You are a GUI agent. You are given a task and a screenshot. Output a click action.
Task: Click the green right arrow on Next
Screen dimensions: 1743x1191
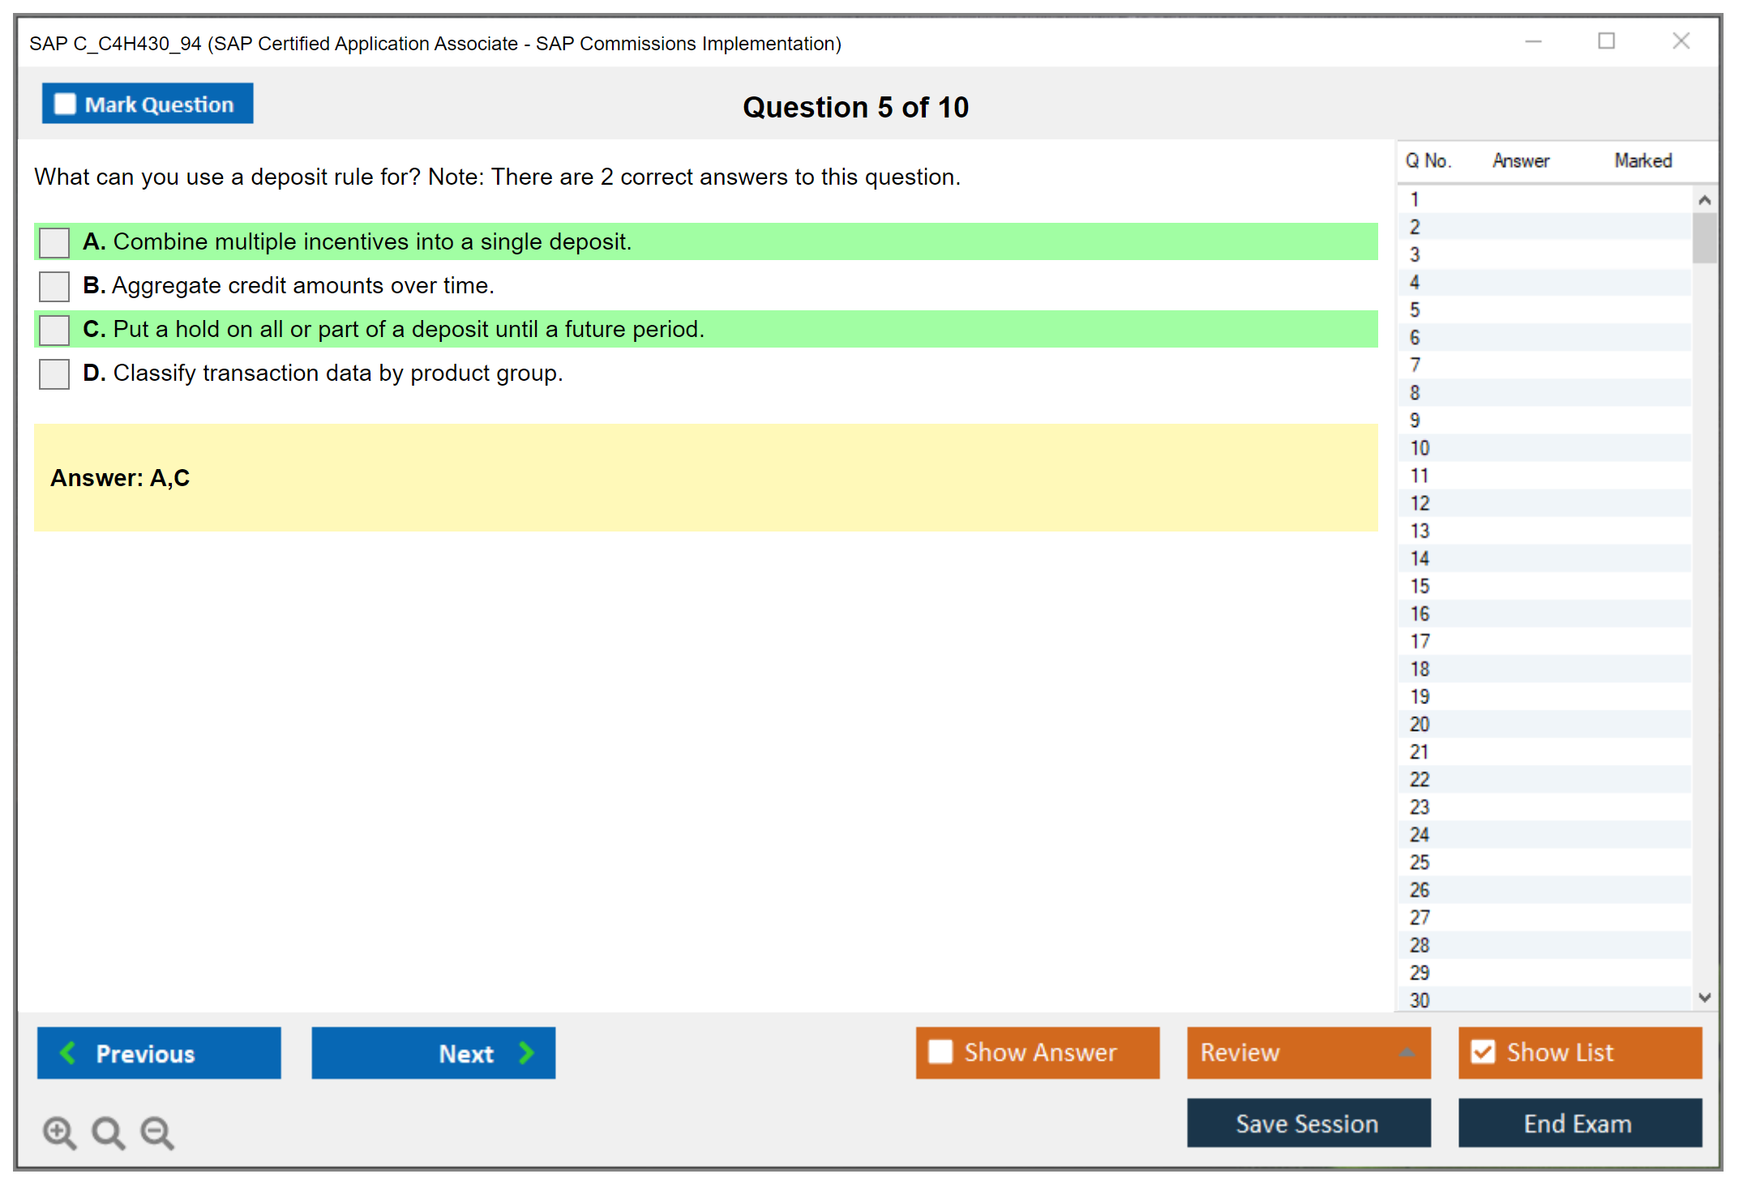point(527,1052)
